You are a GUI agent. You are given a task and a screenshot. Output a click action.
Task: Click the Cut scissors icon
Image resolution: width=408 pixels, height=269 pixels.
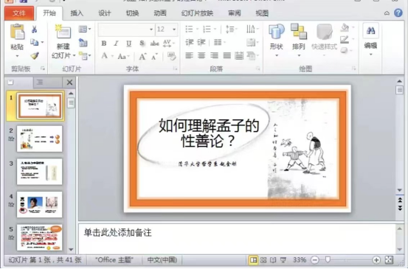click(x=35, y=29)
